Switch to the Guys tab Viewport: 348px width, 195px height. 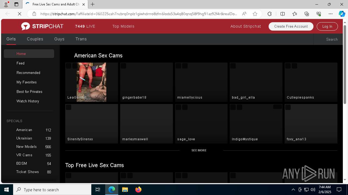coord(59,39)
